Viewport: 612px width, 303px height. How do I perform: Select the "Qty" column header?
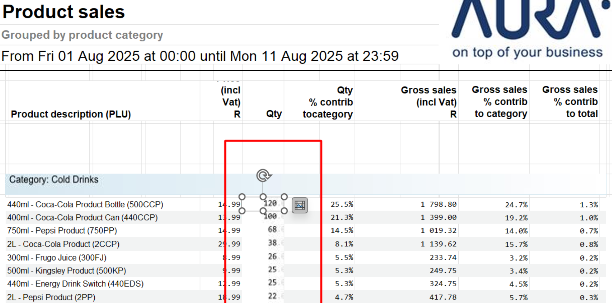point(274,114)
